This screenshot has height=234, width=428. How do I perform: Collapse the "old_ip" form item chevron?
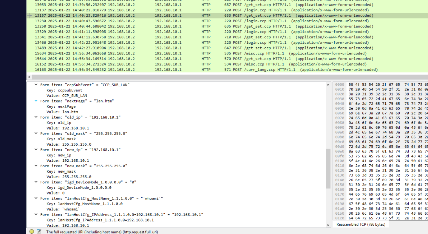point(36,117)
